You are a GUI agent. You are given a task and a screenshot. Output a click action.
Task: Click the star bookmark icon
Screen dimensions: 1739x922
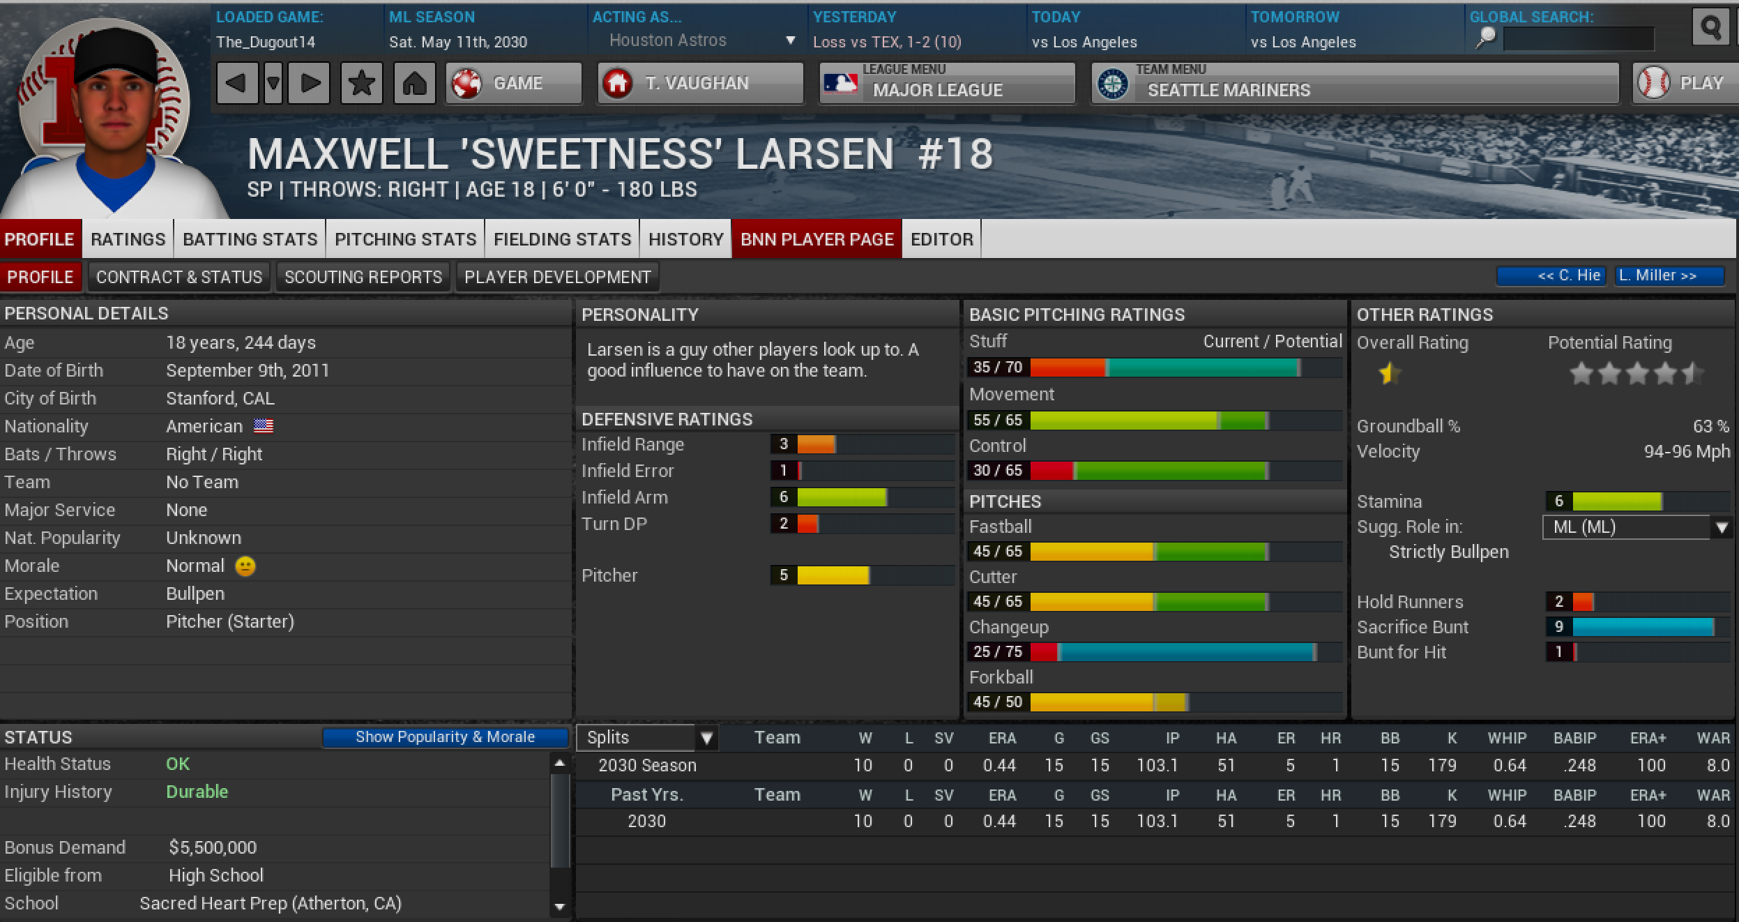point(361,84)
